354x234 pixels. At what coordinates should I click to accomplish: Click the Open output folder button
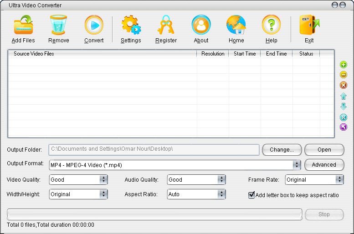click(324, 150)
